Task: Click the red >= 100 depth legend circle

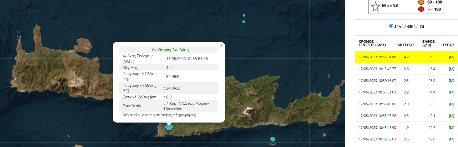Action: coord(421,9)
